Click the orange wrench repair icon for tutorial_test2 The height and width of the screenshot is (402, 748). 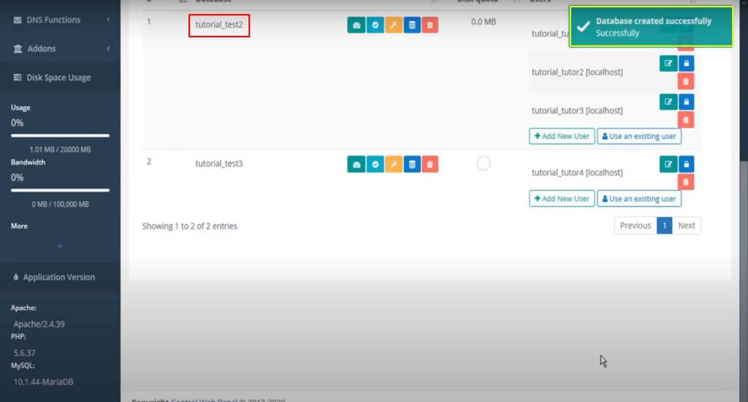[394, 25]
